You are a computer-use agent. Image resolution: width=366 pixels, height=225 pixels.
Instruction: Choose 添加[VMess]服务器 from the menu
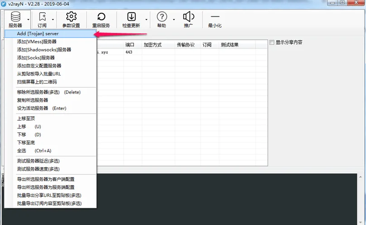tap(50, 42)
